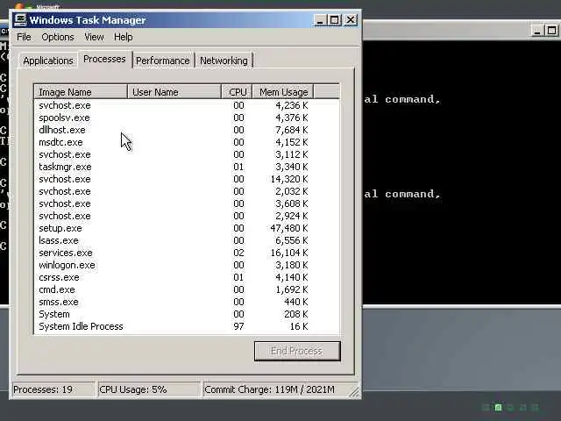The height and width of the screenshot is (421, 561).
Task: Select the System process row
Action: (x=187, y=314)
